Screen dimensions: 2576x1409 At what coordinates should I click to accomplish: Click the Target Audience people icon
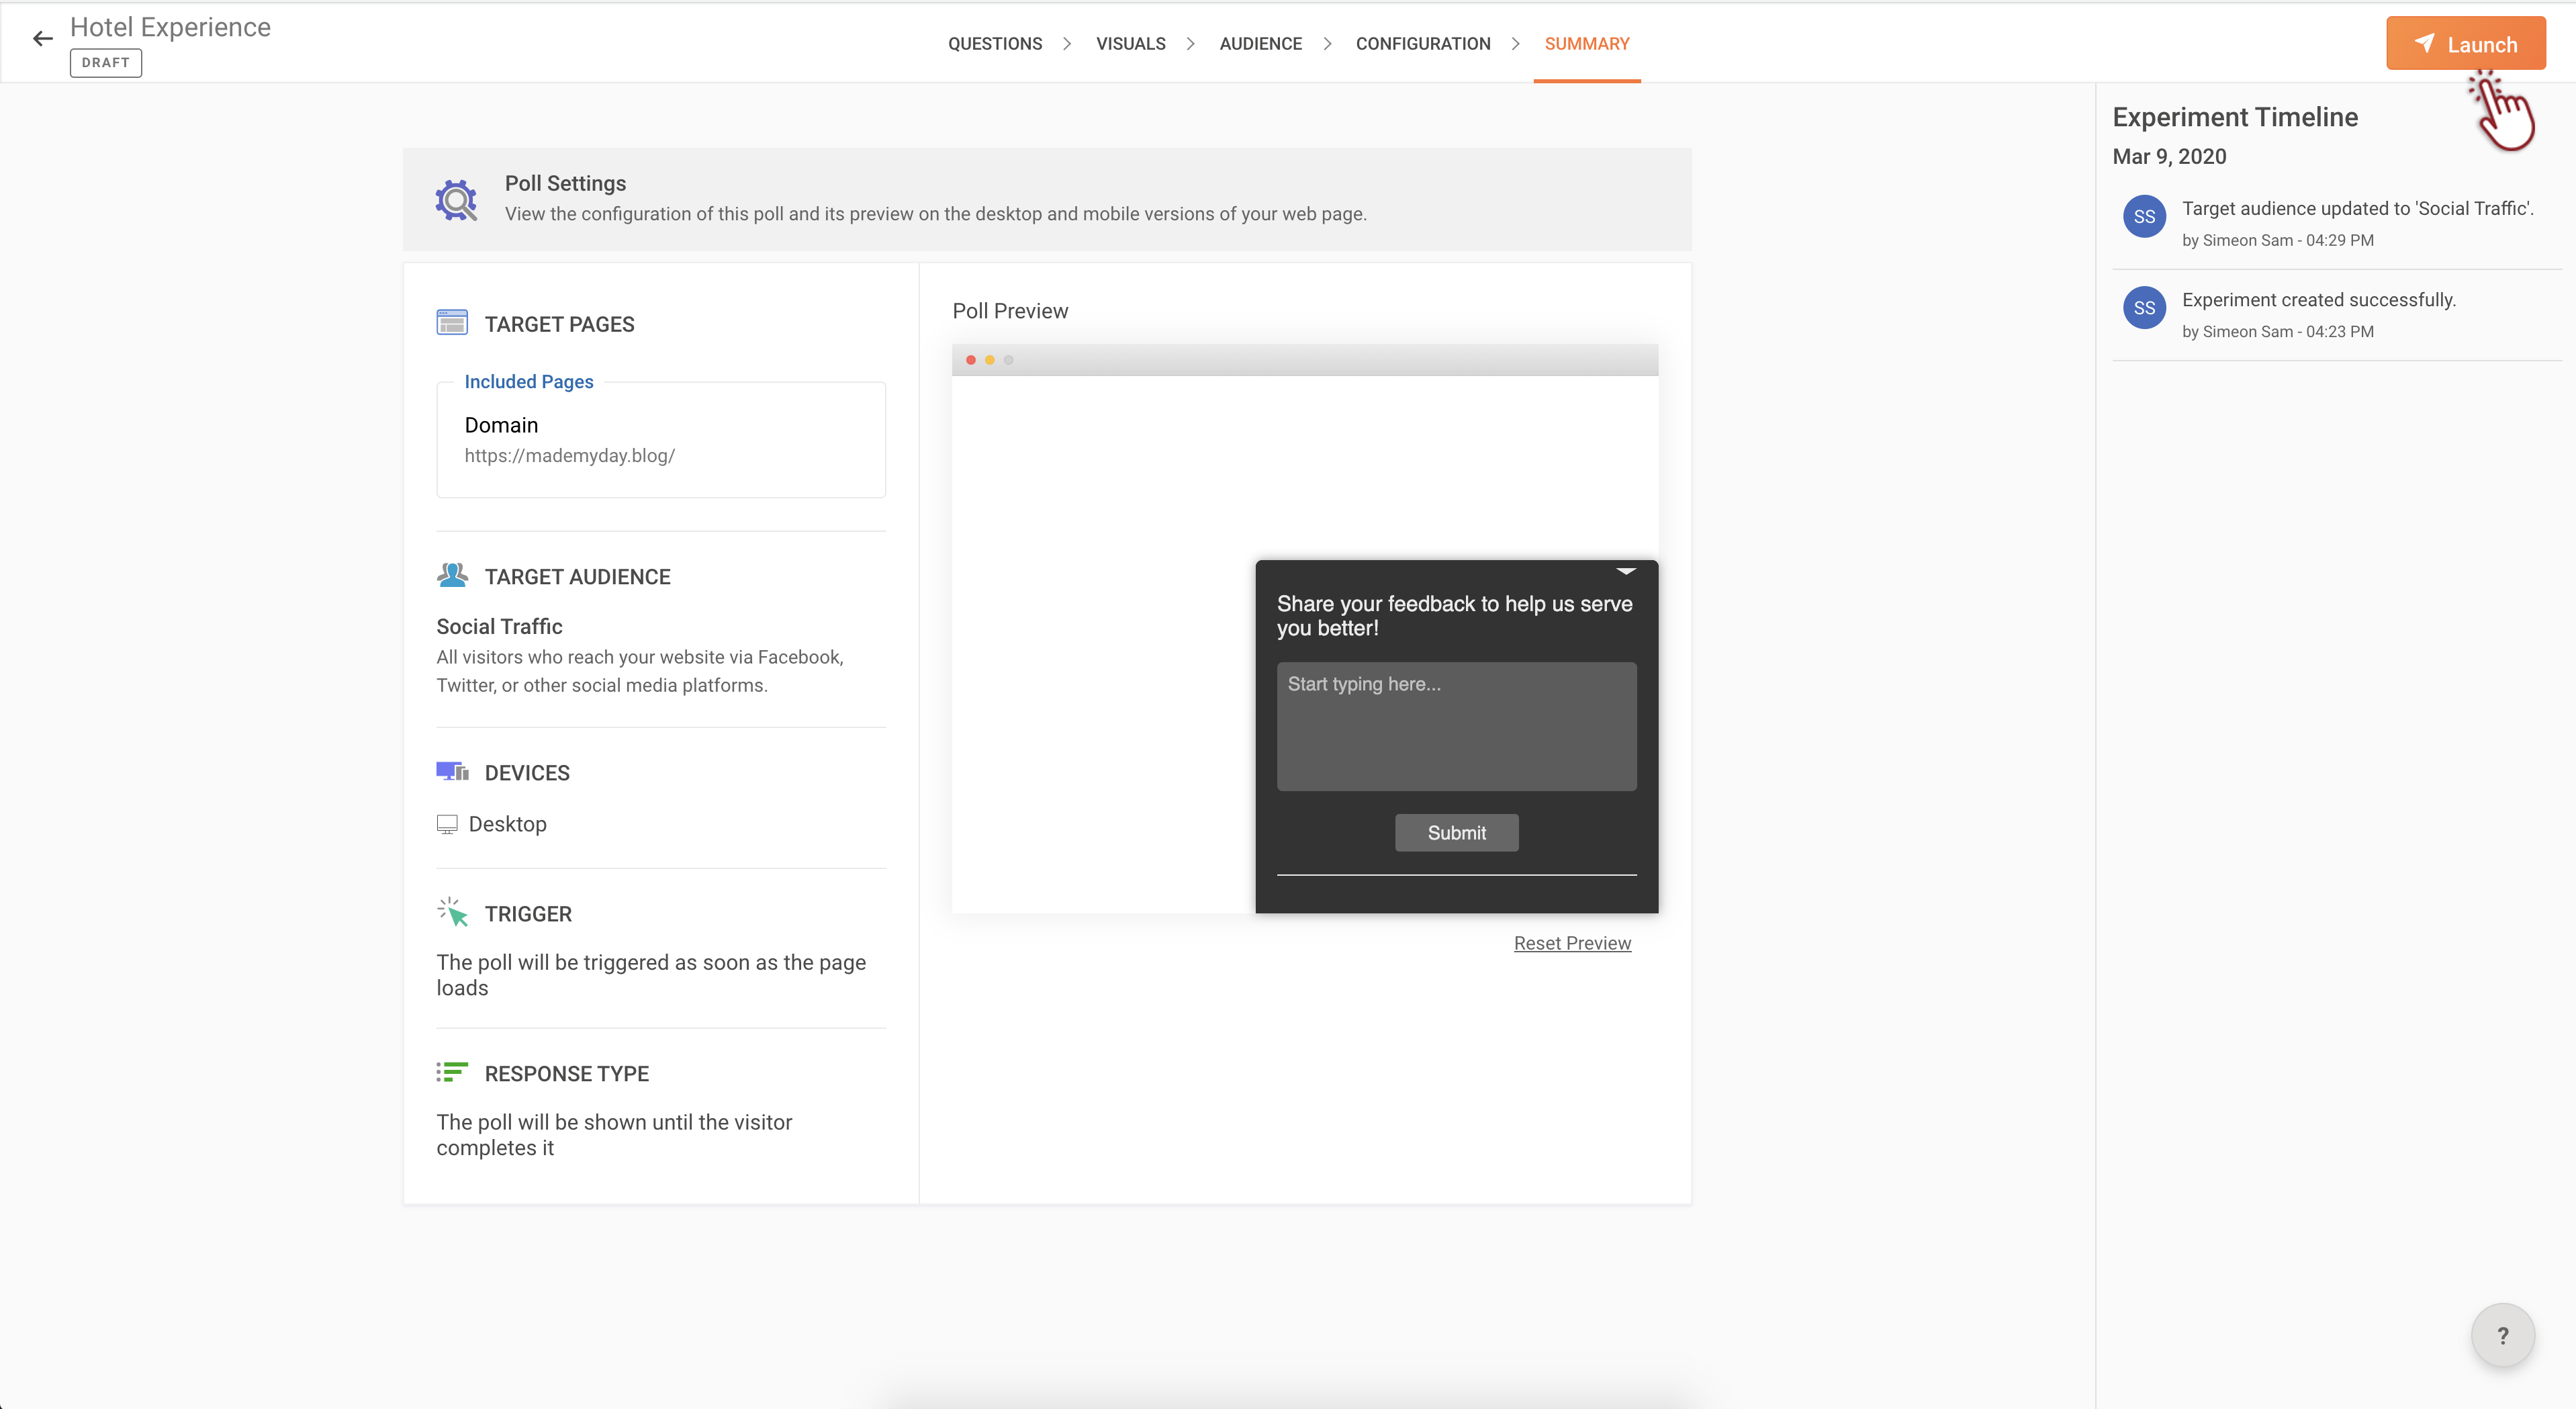coord(452,575)
